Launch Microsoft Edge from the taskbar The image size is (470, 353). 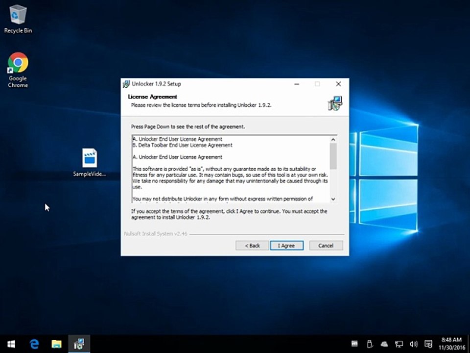coord(34,344)
